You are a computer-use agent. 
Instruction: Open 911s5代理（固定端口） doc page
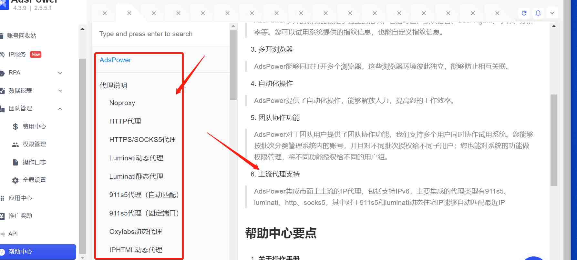point(144,213)
